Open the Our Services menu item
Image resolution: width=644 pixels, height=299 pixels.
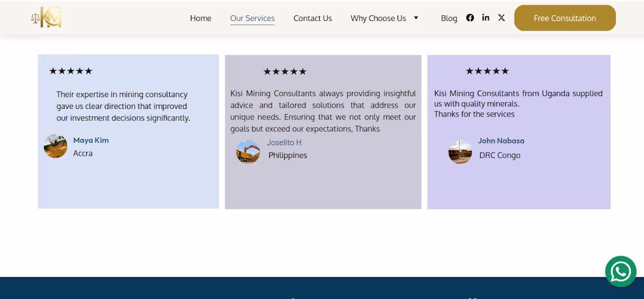tap(252, 19)
